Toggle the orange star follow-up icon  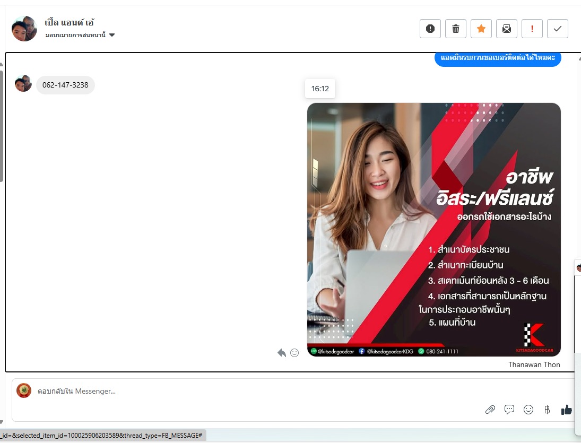click(481, 29)
